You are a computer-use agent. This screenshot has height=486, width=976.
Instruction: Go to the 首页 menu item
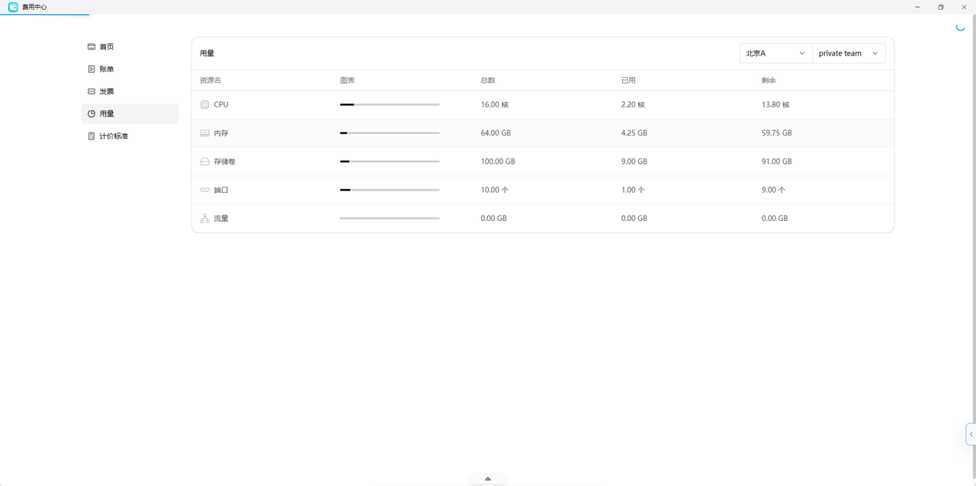[x=130, y=46]
